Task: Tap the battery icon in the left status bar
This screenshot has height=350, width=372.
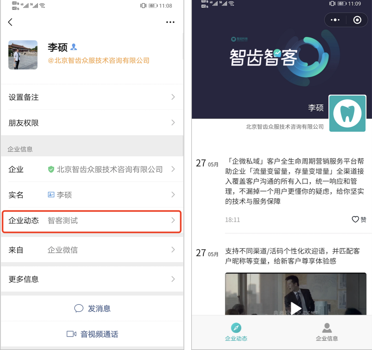Action: pos(153,6)
